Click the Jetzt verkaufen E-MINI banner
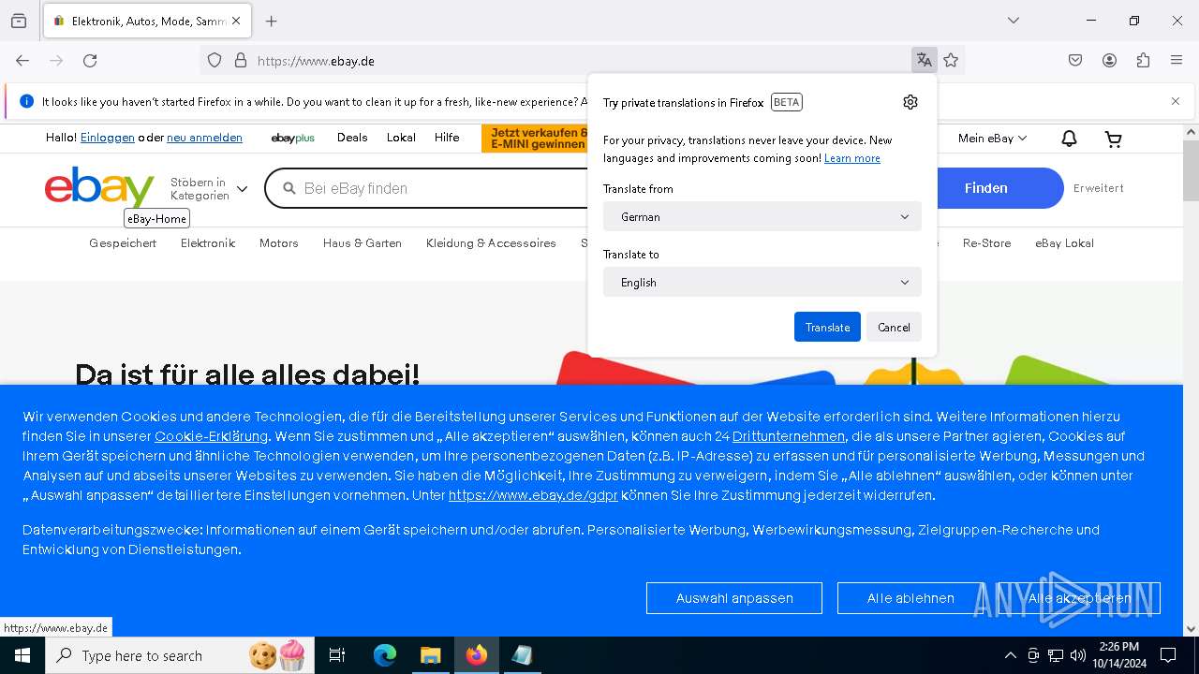The height and width of the screenshot is (674, 1199). coord(535,139)
